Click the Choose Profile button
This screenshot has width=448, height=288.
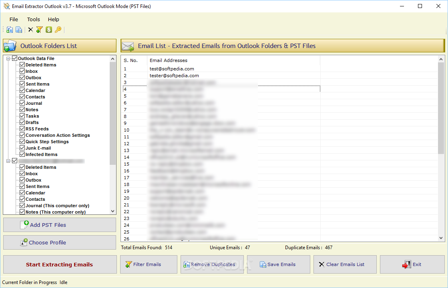click(59, 242)
